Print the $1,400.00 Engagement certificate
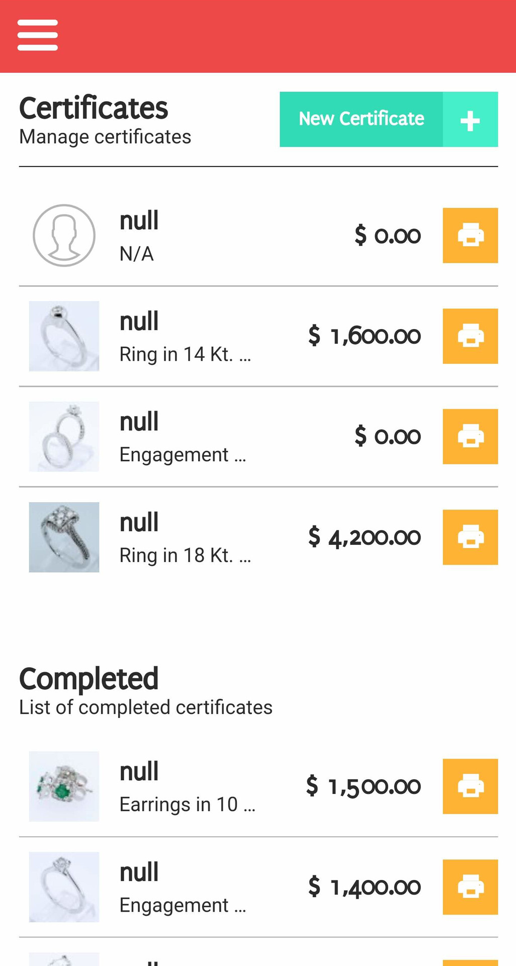Screen dimensions: 516x966 click(x=470, y=887)
